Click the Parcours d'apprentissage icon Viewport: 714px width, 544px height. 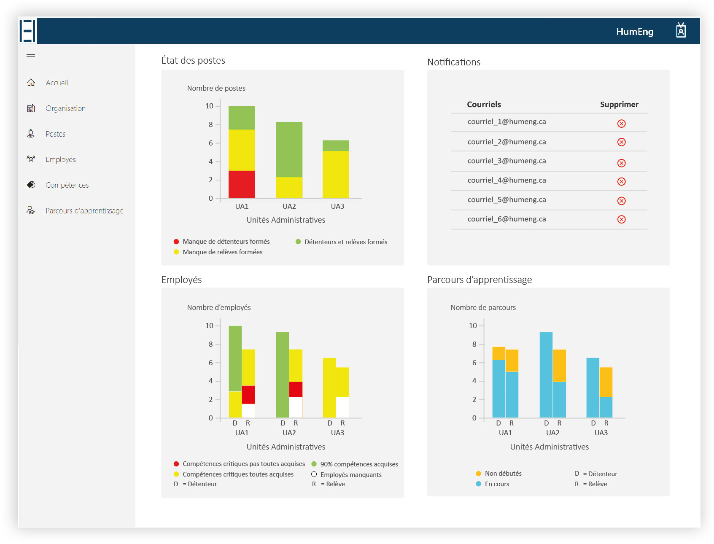pyautogui.click(x=31, y=210)
